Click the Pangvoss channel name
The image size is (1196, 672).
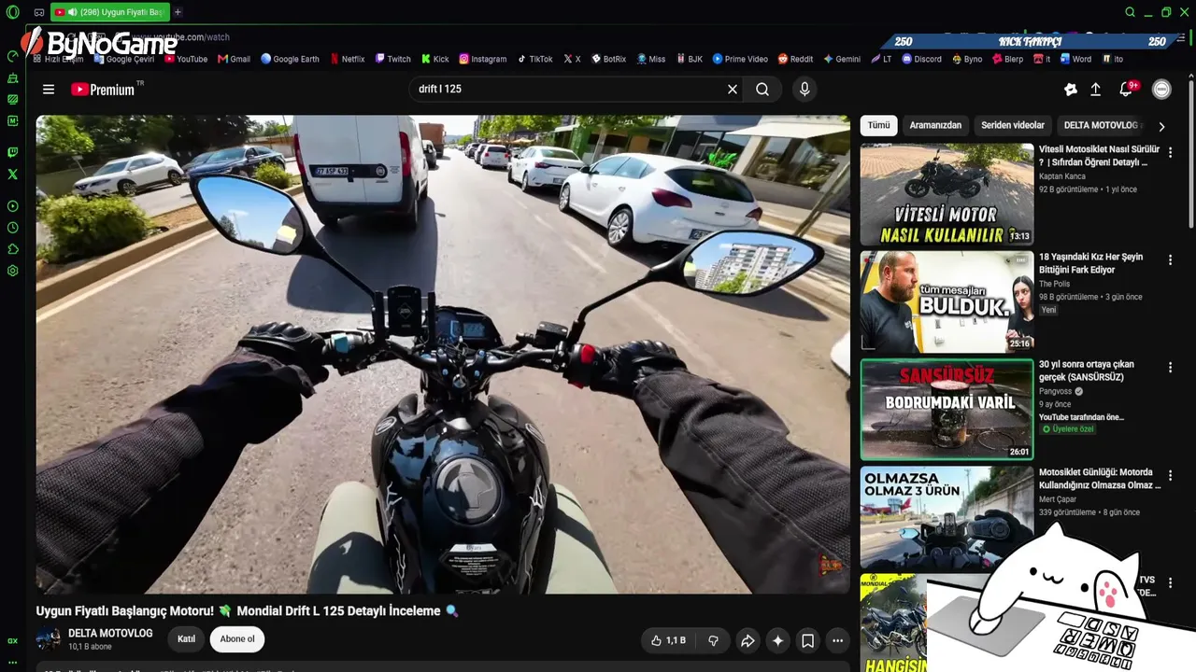tap(1056, 392)
